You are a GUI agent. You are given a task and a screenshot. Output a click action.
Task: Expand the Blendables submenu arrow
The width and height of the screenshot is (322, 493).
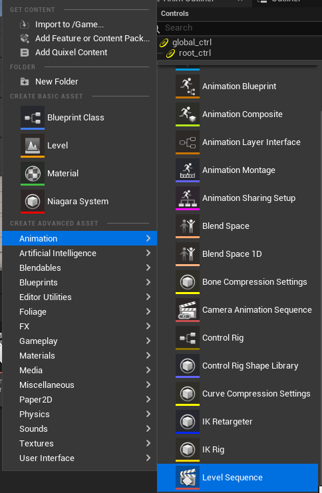[148, 268]
